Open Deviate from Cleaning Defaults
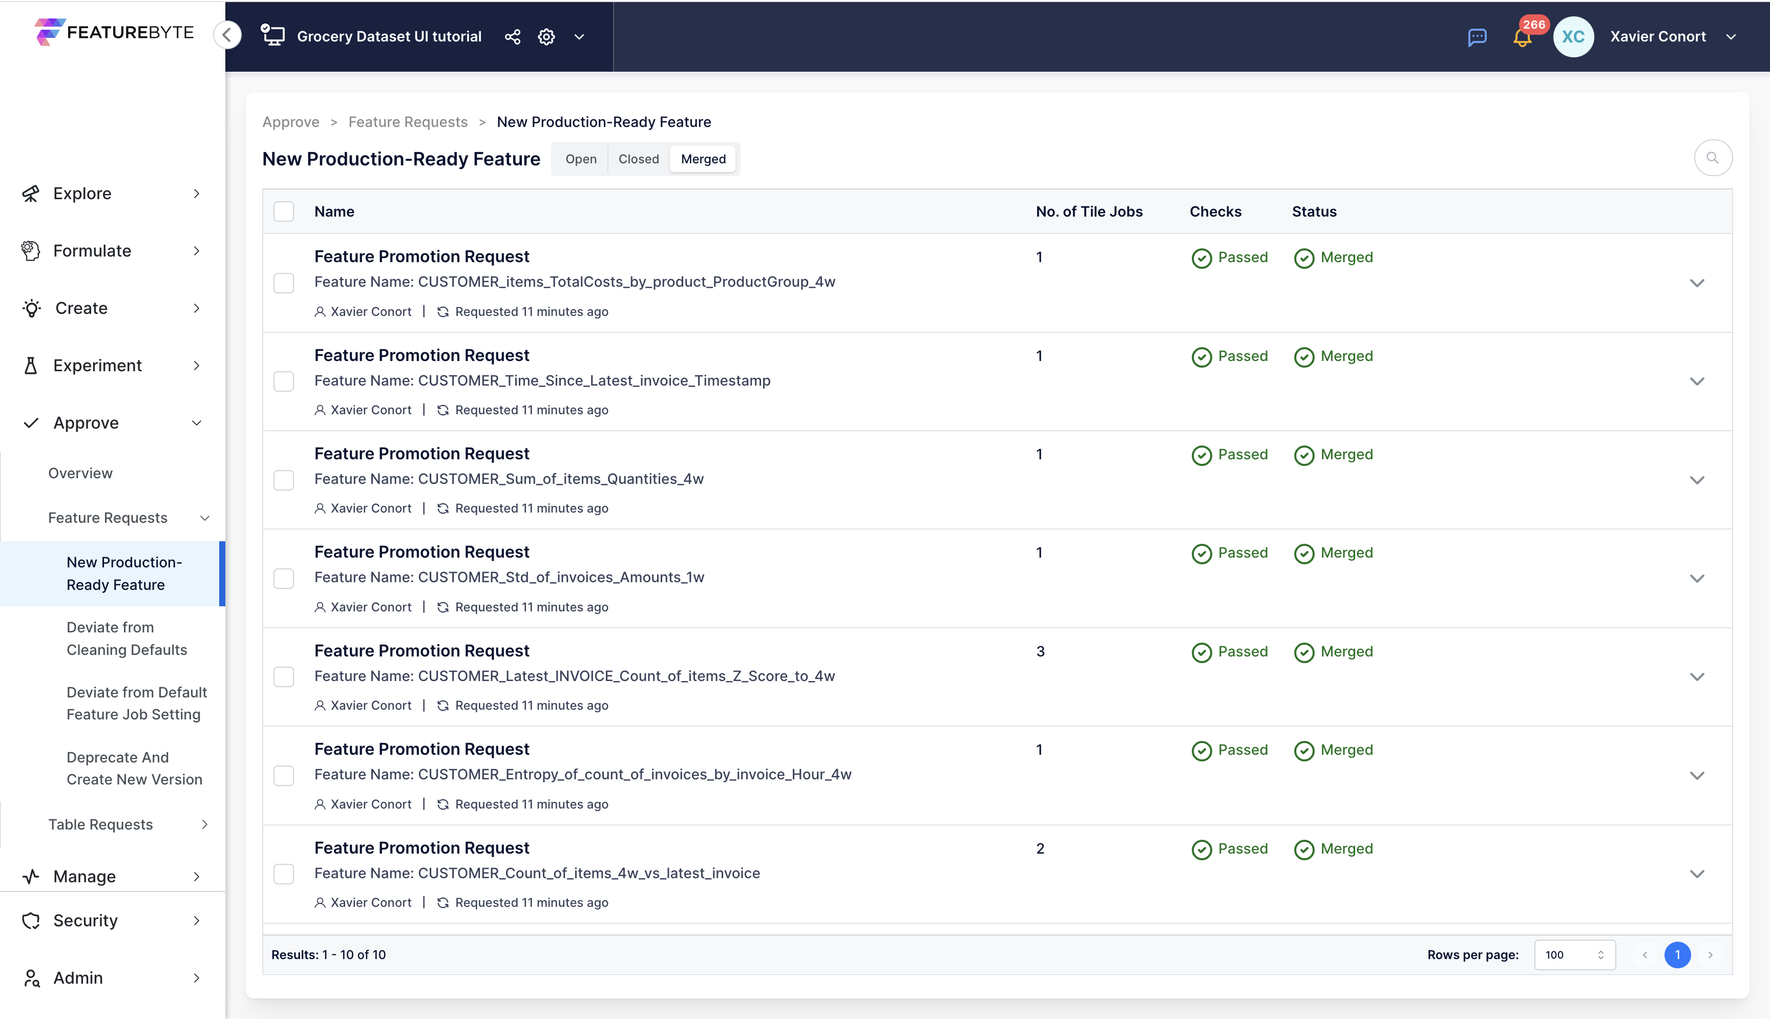This screenshot has width=1770, height=1019. (127, 638)
